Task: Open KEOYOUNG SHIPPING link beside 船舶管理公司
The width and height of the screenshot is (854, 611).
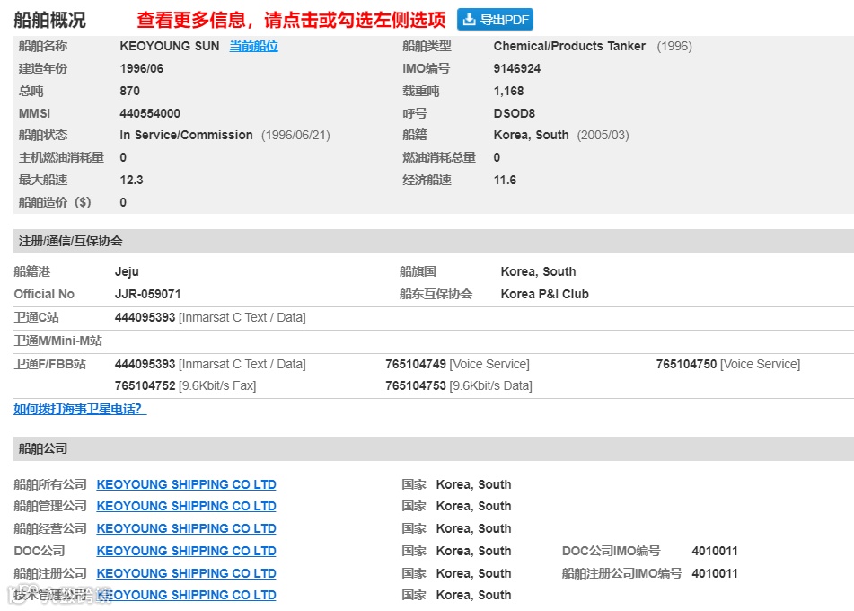Action: click(186, 507)
